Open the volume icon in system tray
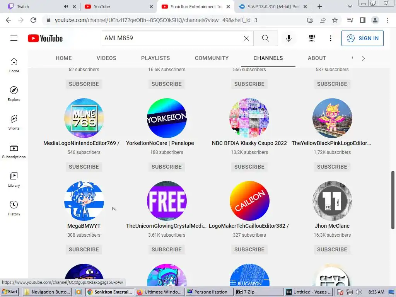The width and height of the screenshot is (396, 297). [358, 292]
